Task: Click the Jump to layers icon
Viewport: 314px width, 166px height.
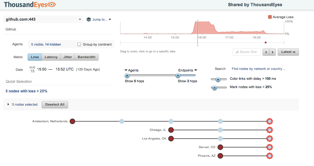Action: [x=89, y=19]
